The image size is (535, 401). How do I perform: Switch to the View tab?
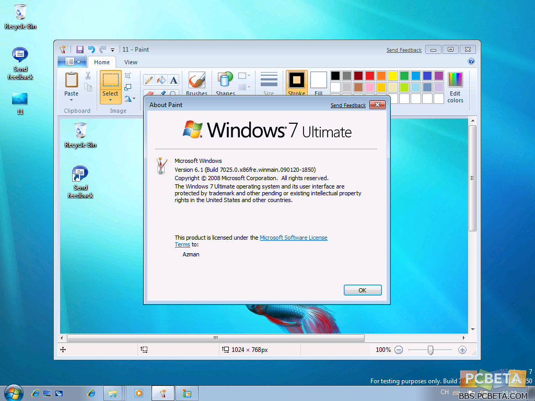pos(131,62)
